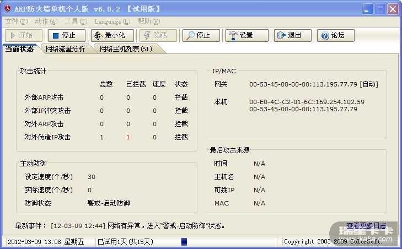Image resolution: width=402 pixels, height=249 pixels.
Task: Click the 主机名 N/A value
Action: (260, 177)
